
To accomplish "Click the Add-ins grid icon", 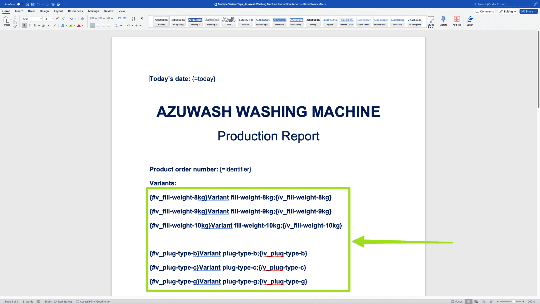I will [x=456, y=21].
